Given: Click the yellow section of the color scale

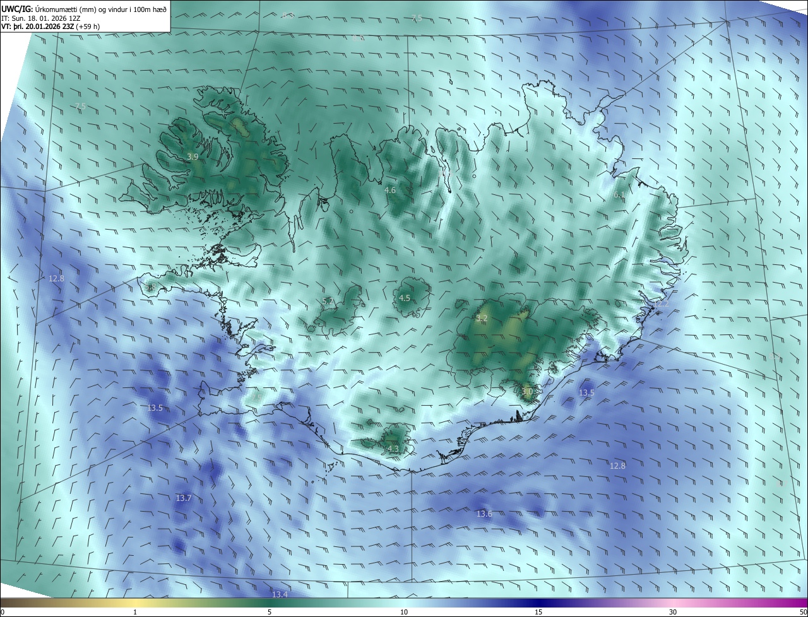Looking at the screenshot, I should coord(135,602).
